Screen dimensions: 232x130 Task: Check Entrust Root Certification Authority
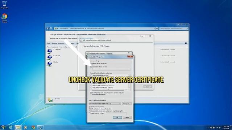91,88
